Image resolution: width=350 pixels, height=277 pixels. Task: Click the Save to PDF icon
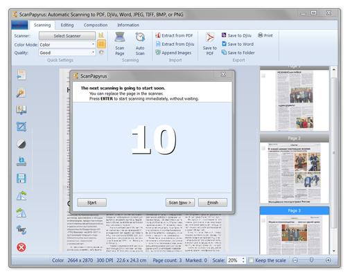[210, 37]
